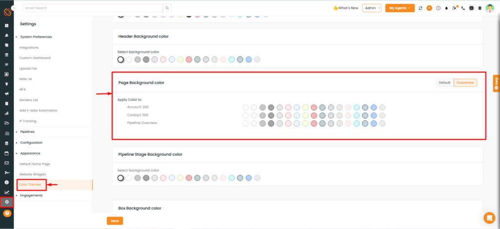500x229 pixels.
Task: Open Custom Dashboard settings
Action: [35, 58]
